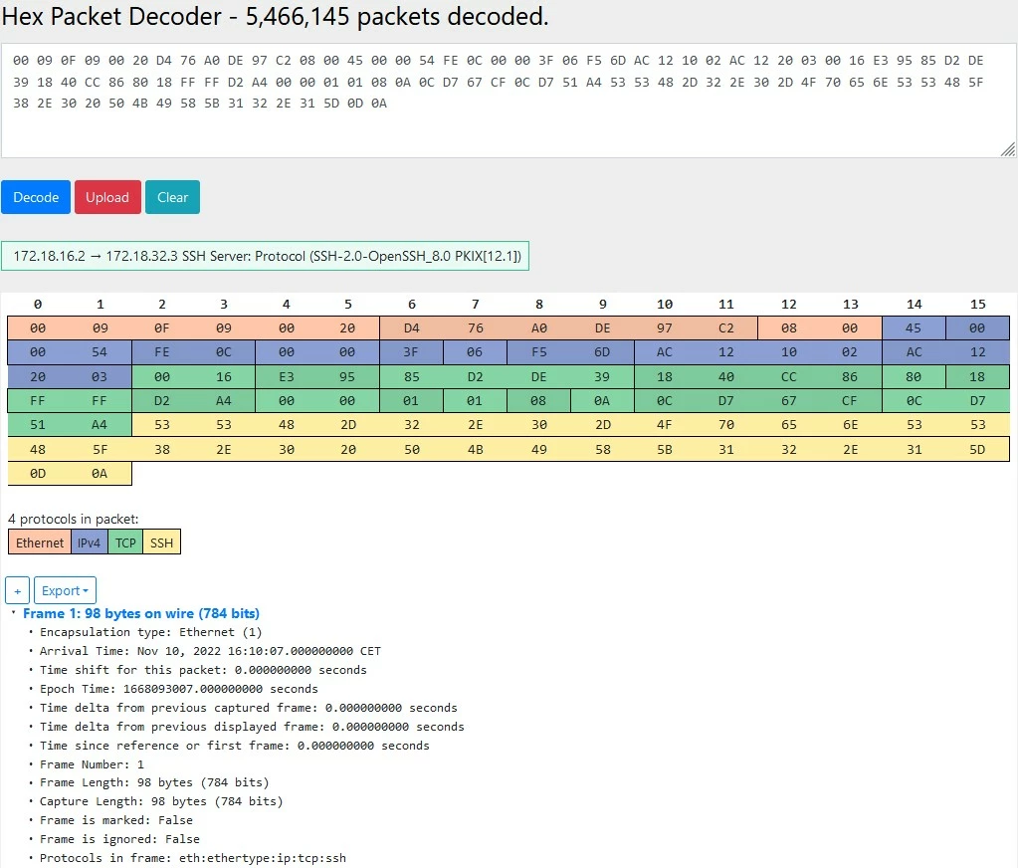Select Protocols in frame line
Image resolution: width=1018 pixels, height=868 pixels.
click(x=193, y=858)
